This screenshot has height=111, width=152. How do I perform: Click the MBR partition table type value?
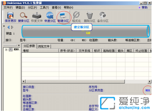pos(148,90)
